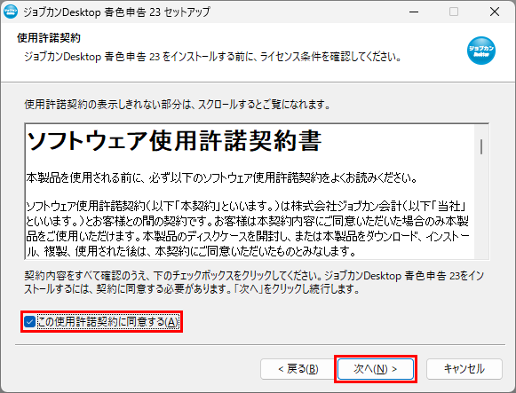Click the この使用許諾契約に同意する(A) label text
516x393 pixels.
tap(108, 322)
